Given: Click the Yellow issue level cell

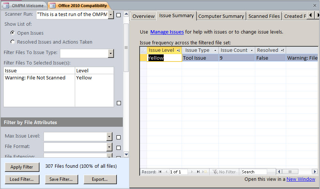Looking at the screenshot, I should [x=164, y=58].
